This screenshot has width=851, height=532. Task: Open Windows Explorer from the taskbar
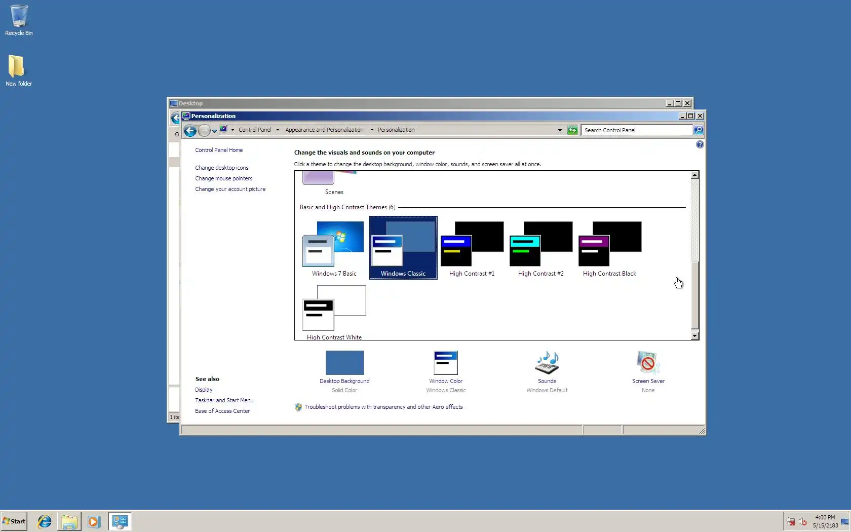point(69,521)
